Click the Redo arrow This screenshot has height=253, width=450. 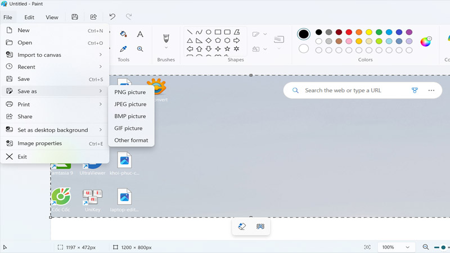tap(129, 17)
